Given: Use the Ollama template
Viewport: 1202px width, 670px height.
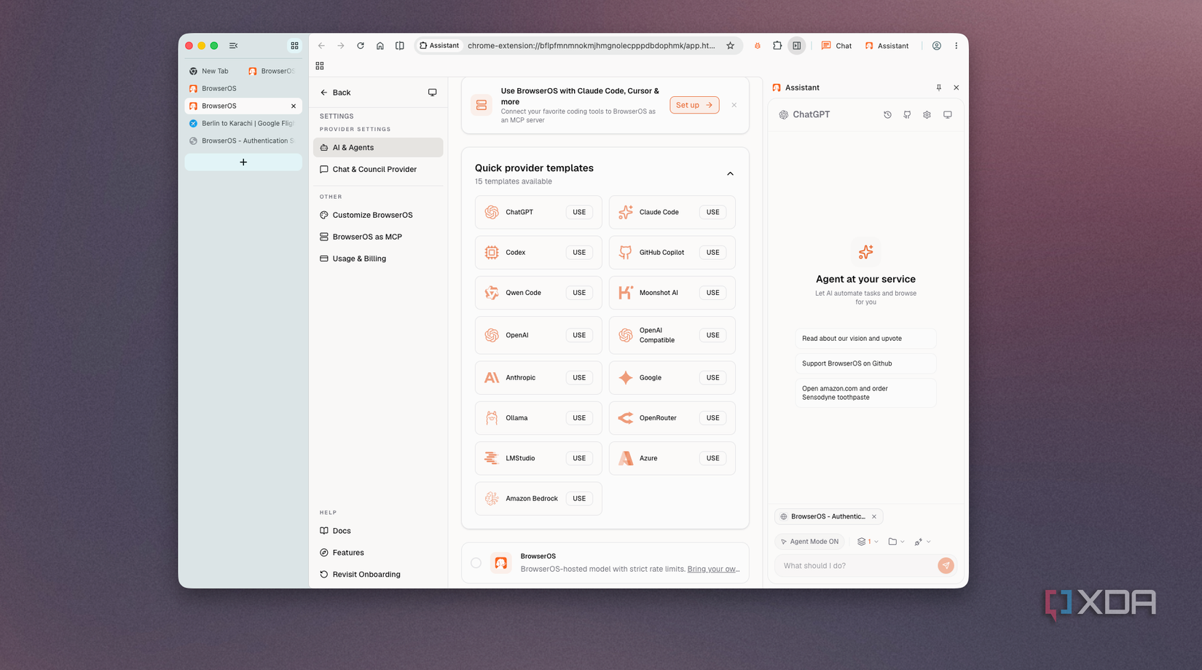Looking at the screenshot, I should click(579, 419).
